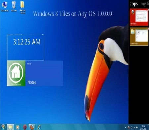This screenshot has width=149, height=130.
Task: Switch to the apps tab in sidebar
Action: pyautogui.click(x=134, y=4)
